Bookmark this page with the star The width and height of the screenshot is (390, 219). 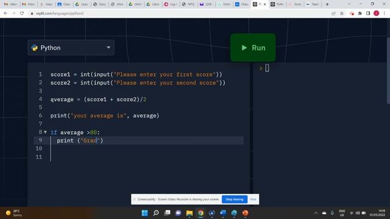pos(342,13)
